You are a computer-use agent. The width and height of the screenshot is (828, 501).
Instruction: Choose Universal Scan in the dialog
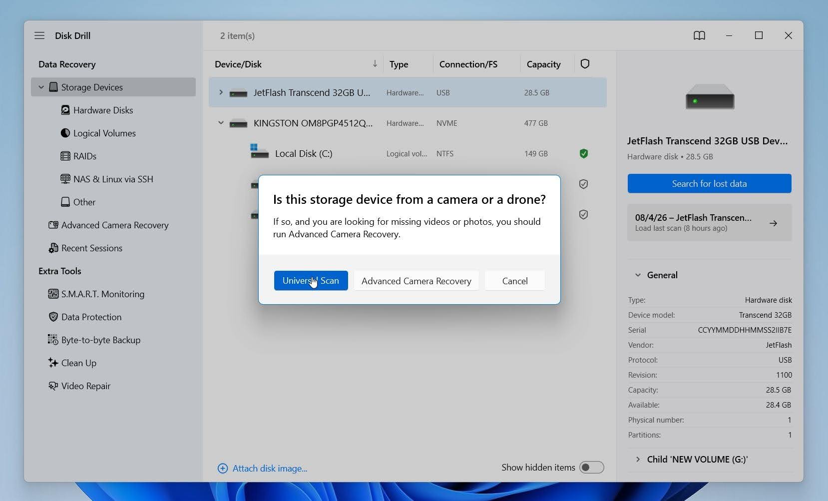click(311, 281)
